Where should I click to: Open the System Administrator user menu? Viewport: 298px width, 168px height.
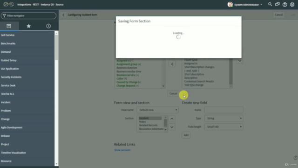point(248,5)
